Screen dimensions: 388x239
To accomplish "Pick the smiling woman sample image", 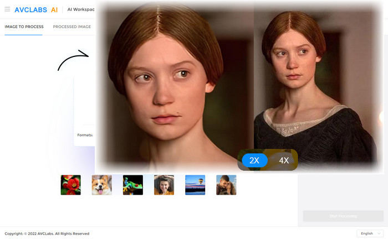I will pyautogui.click(x=164, y=185).
